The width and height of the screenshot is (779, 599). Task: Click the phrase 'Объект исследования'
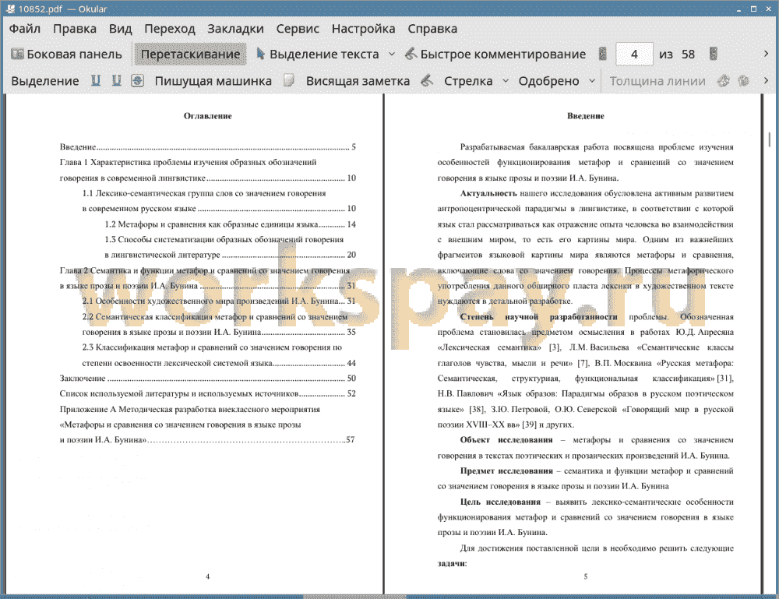[x=506, y=439]
